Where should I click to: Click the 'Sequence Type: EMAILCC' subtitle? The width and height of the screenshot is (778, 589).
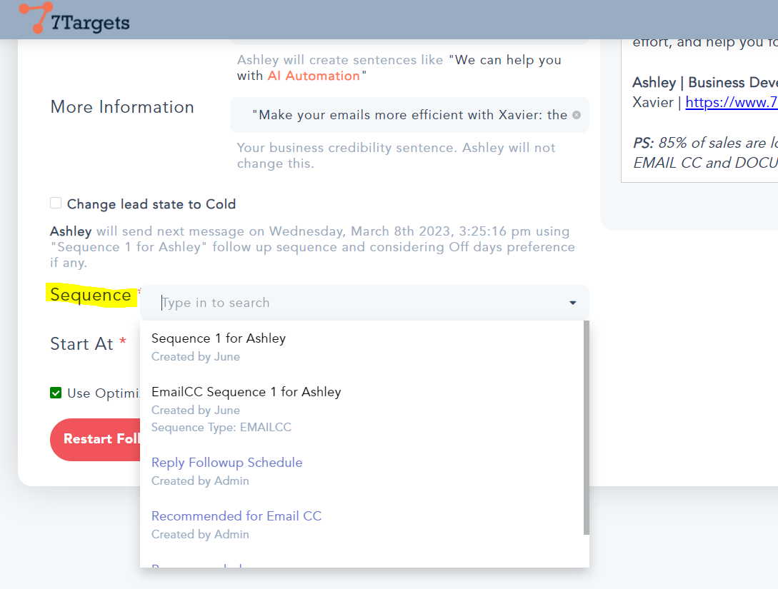221,428
